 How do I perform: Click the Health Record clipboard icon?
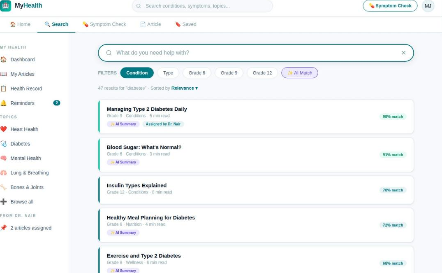[3, 89]
